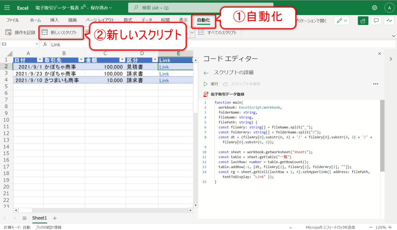
Task: Open Link in row 4
Action: (x=164, y=80)
